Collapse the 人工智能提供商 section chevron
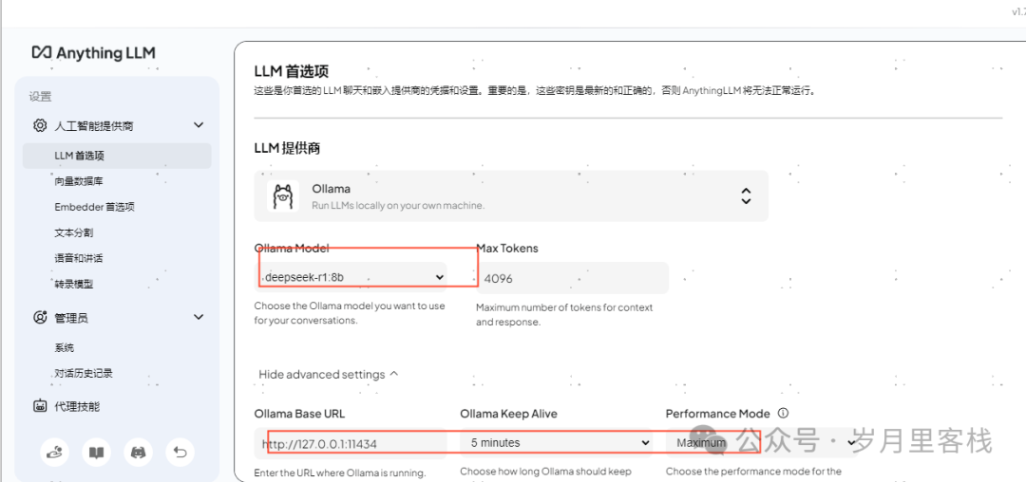The image size is (1026, 482). click(x=199, y=125)
